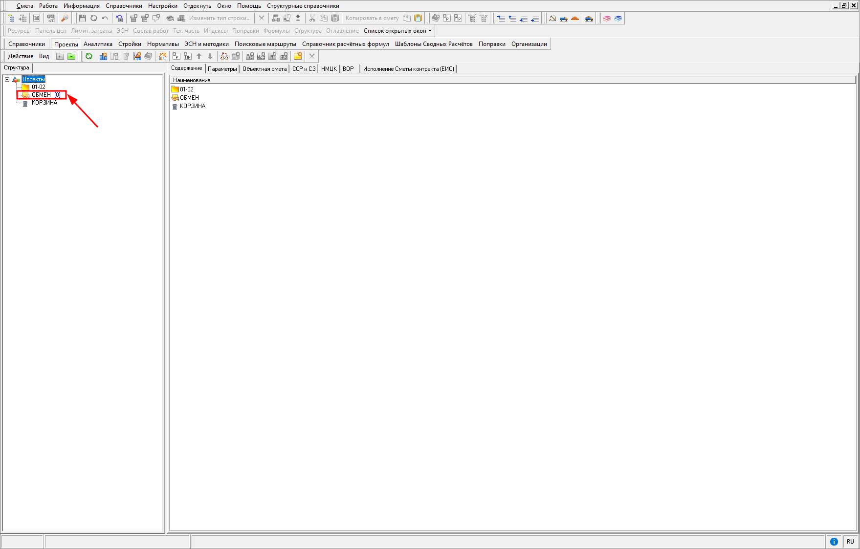
Task: Collapse the Проекты tree node
Action: click(x=7, y=79)
